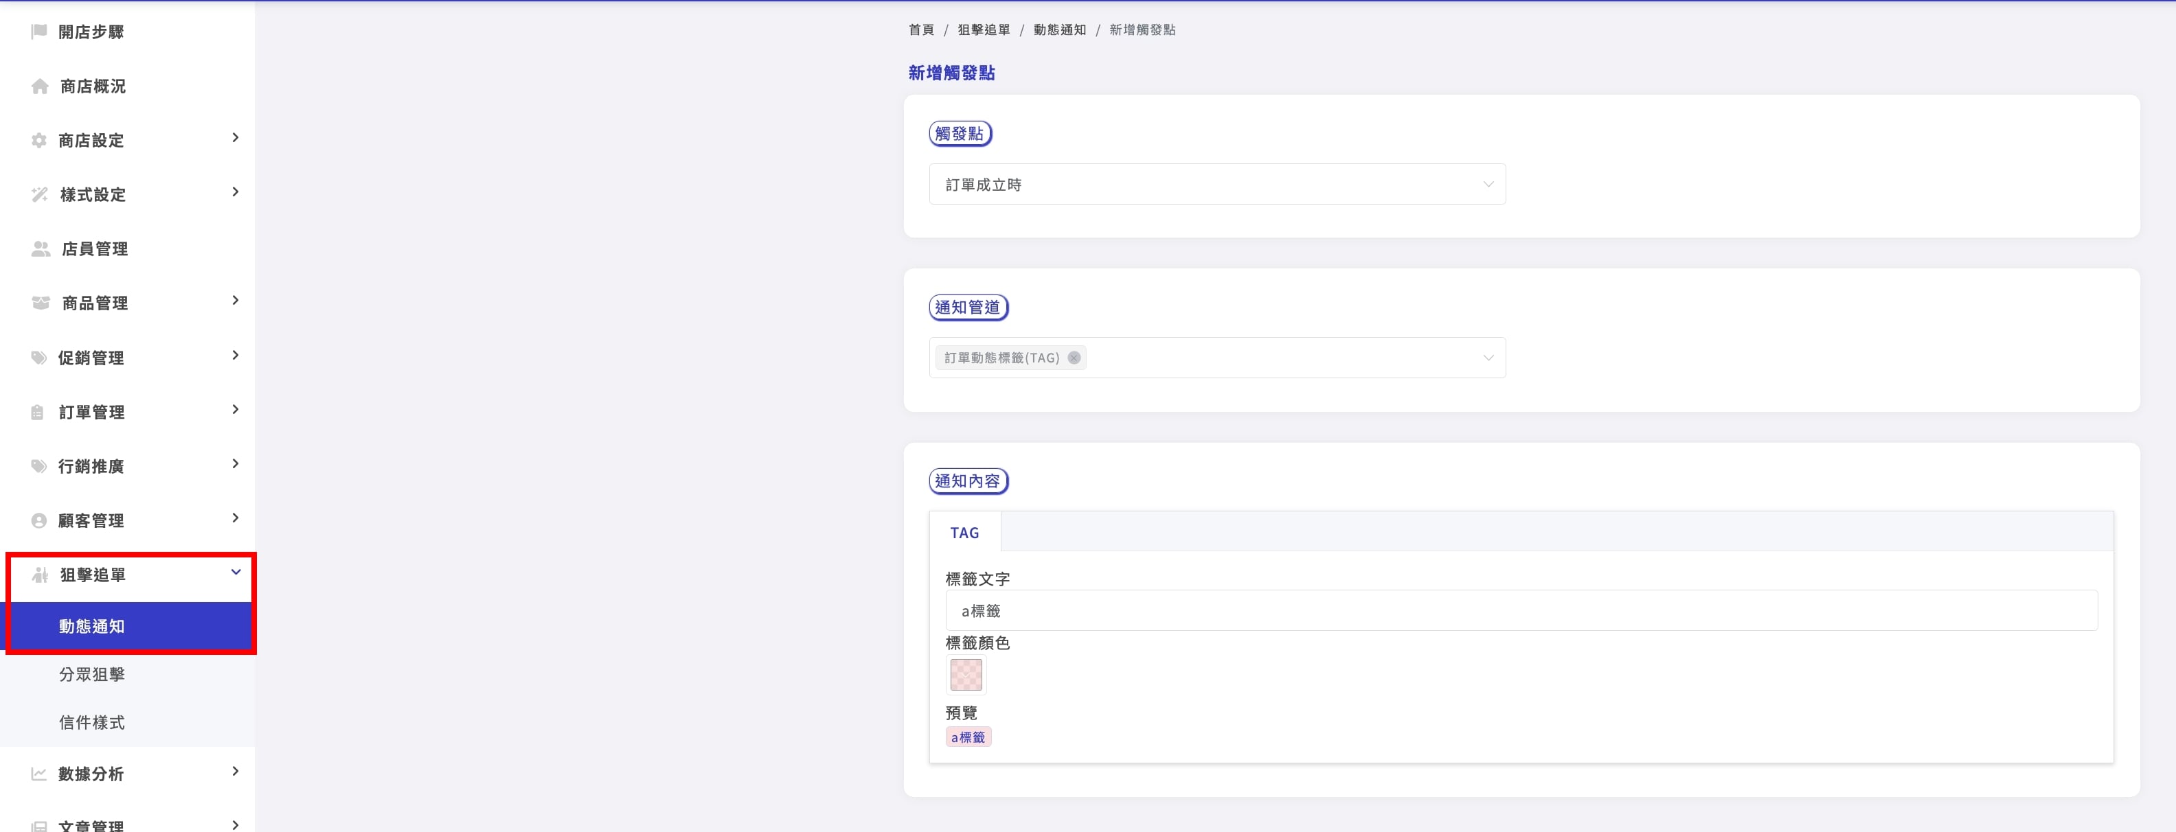2176x832 pixels.
Task: Click the flag icon beside 開店步驟
Action: [x=39, y=31]
